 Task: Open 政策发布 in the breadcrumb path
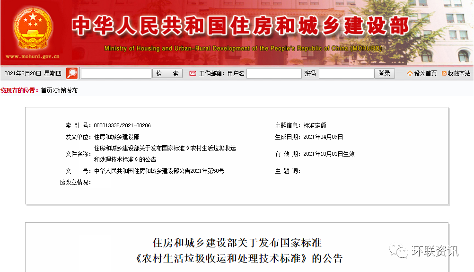point(66,90)
